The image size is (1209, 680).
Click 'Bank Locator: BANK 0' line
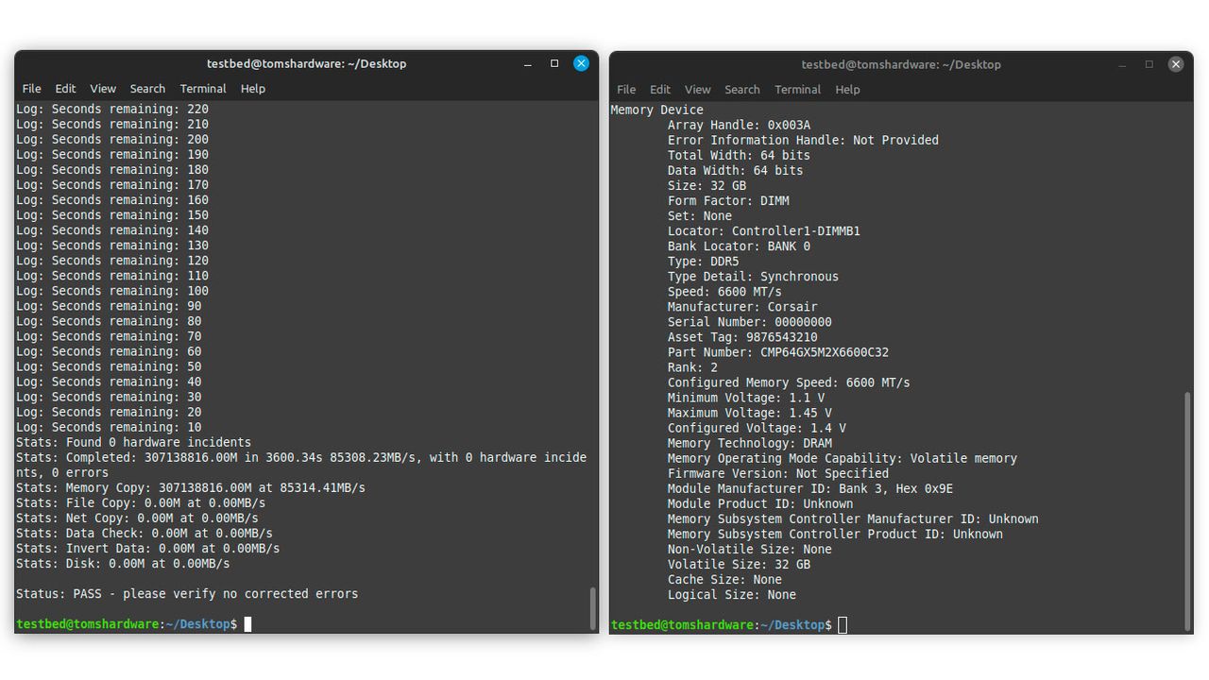739,246
